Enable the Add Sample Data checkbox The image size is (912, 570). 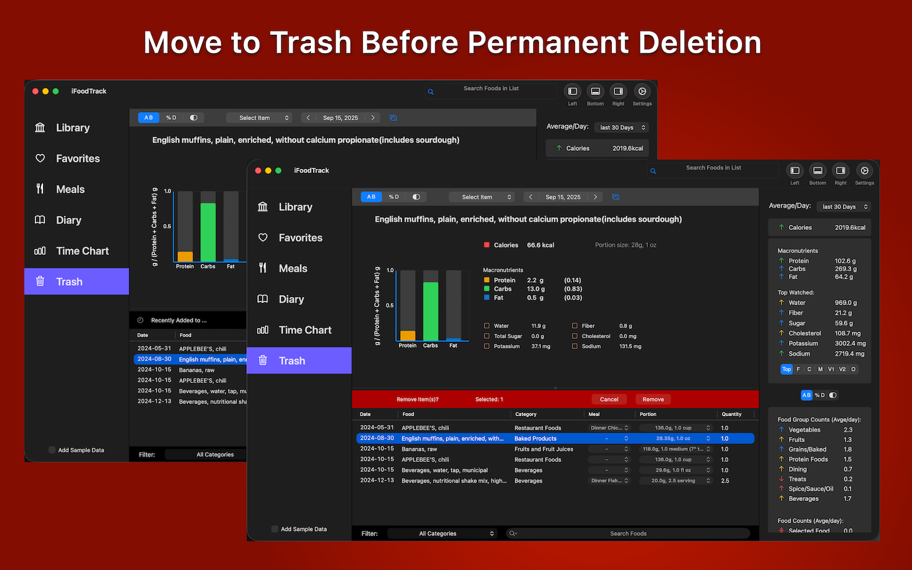point(275,529)
